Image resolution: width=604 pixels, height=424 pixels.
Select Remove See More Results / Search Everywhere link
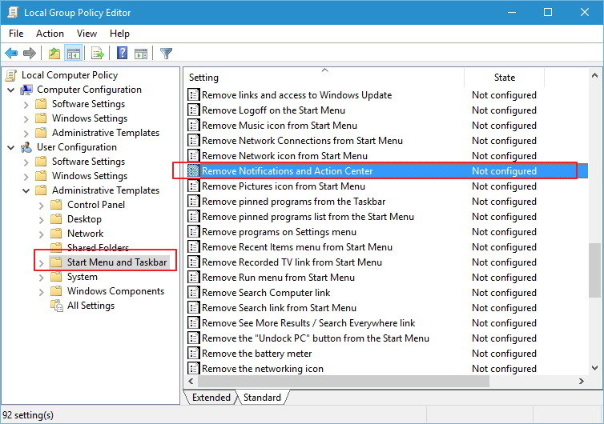pos(387,323)
